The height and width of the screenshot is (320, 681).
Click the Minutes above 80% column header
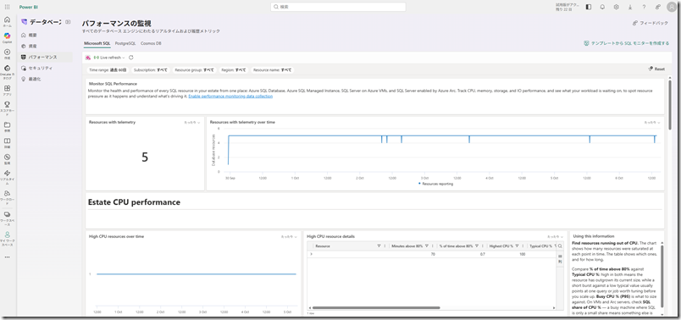[407, 246]
